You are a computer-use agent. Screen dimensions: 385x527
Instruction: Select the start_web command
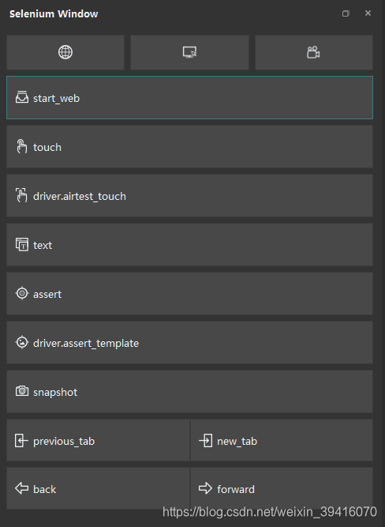[x=189, y=98]
